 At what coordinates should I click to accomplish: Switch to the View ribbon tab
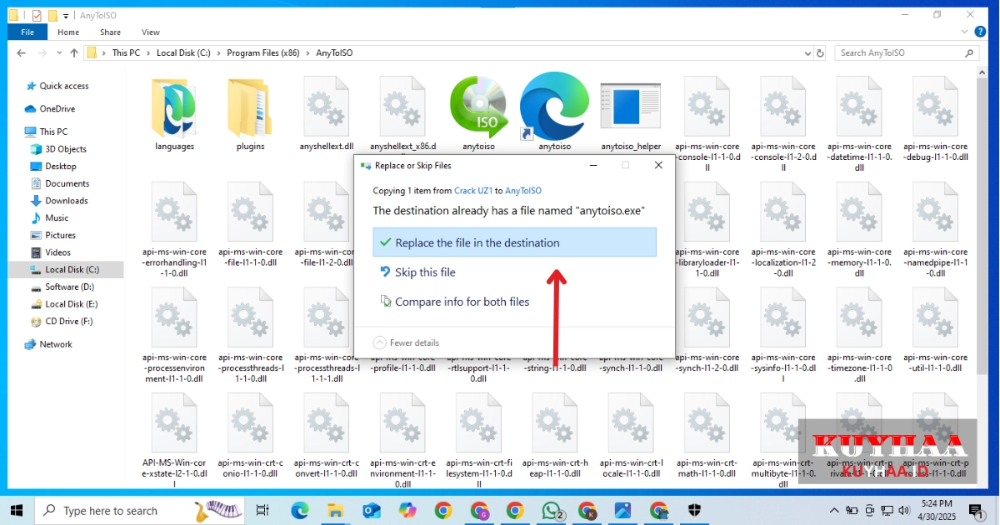click(151, 32)
